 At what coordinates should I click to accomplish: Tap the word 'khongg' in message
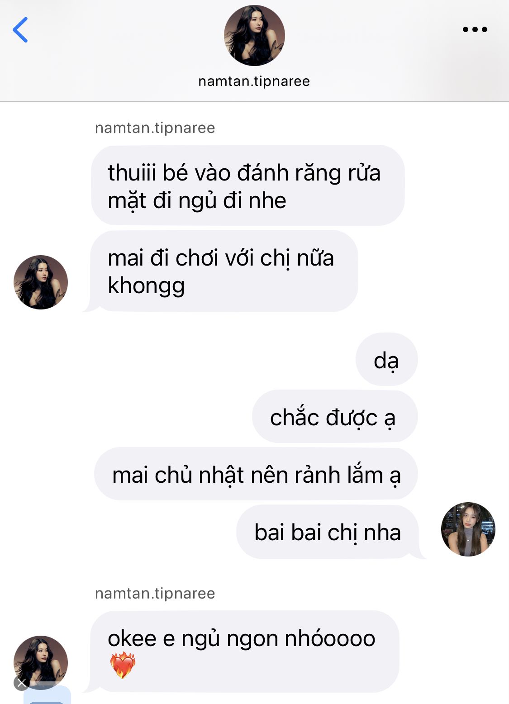[x=146, y=286]
